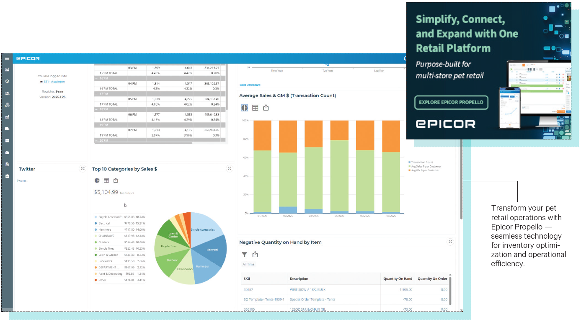Click the chart analytics icon in sidebar

click(7, 70)
